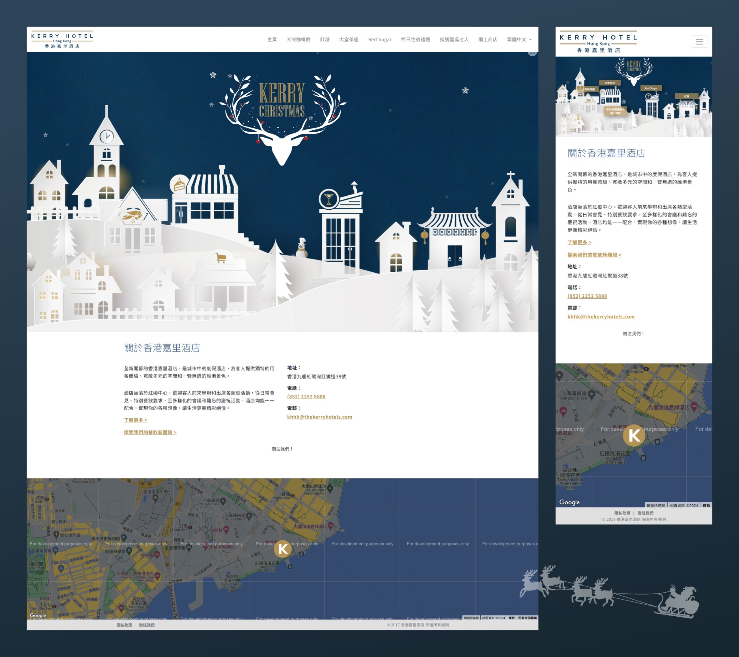Expand the 繁體中文 language dropdown
This screenshot has width=739, height=657.
(x=519, y=40)
